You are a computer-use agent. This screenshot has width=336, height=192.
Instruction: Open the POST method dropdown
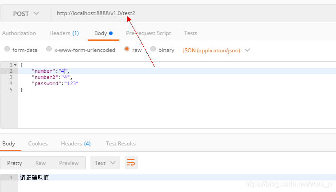(x=26, y=14)
